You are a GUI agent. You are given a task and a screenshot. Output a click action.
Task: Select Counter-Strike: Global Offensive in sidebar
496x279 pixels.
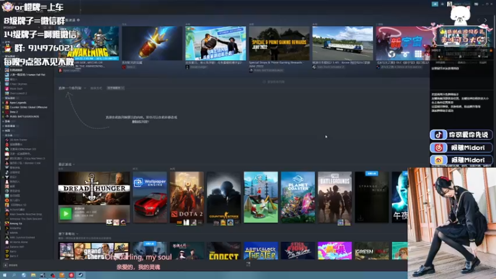click(x=28, y=107)
